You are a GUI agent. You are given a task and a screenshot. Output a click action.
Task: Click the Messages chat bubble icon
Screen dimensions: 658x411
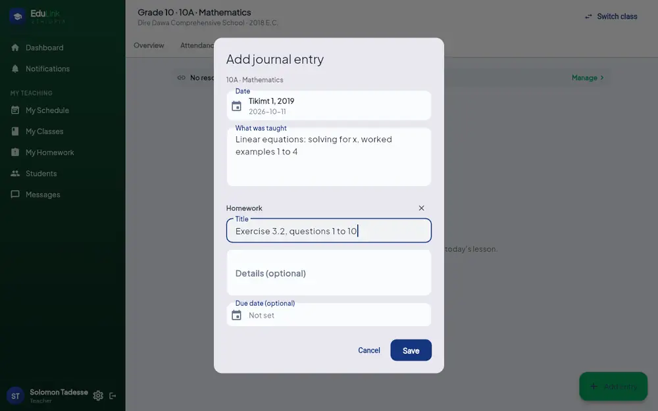click(x=15, y=194)
